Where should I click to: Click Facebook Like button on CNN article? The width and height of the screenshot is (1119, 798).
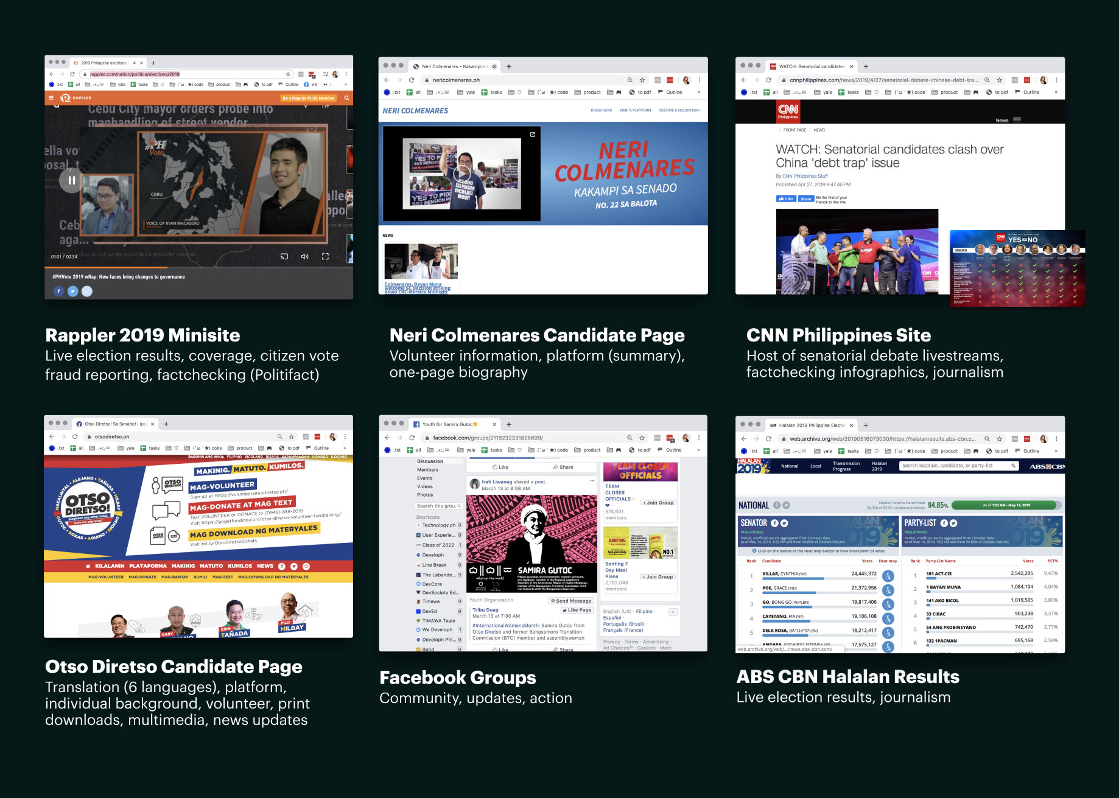[785, 198]
